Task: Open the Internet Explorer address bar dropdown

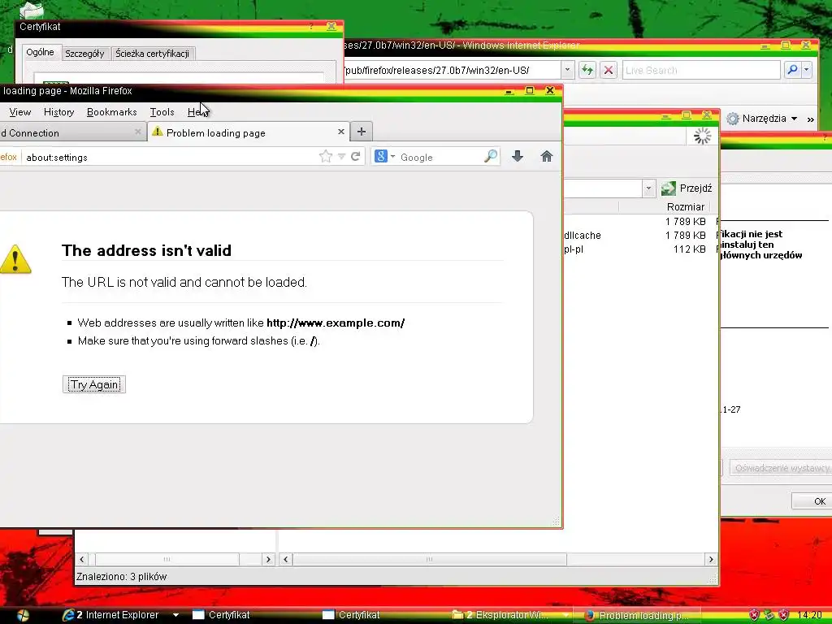Action: coord(567,70)
